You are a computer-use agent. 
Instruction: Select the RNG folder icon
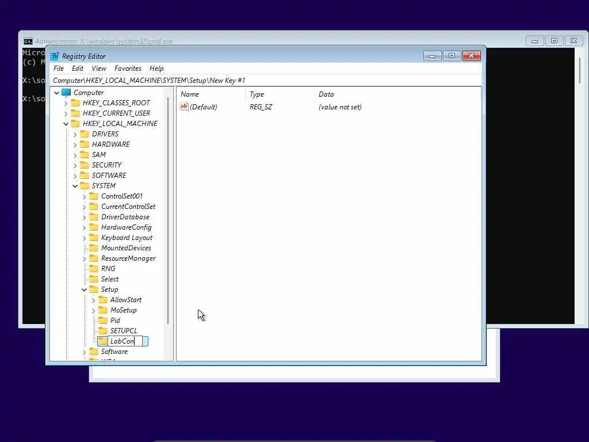point(94,268)
